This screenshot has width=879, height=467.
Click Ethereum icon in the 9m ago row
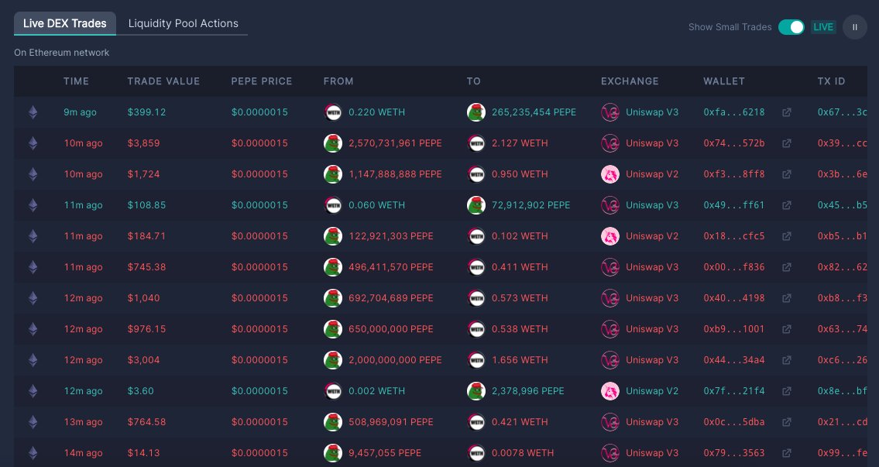tap(33, 112)
